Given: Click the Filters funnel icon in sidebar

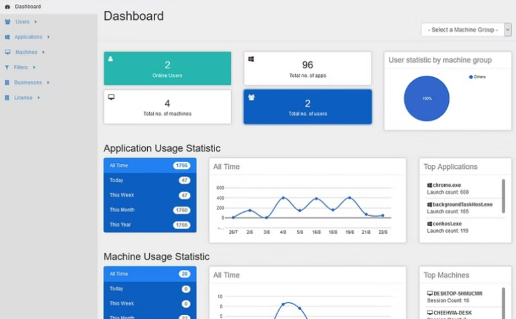Looking at the screenshot, I should (x=7, y=67).
